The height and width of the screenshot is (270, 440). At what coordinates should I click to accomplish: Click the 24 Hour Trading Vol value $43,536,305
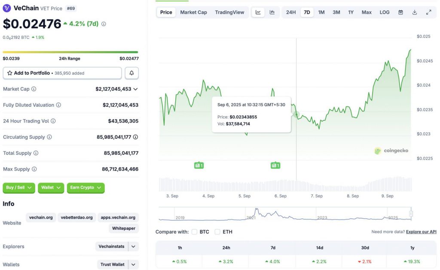(123, 121)
